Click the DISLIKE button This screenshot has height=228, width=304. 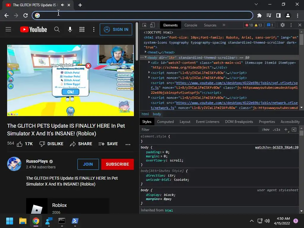coord(51,144)
